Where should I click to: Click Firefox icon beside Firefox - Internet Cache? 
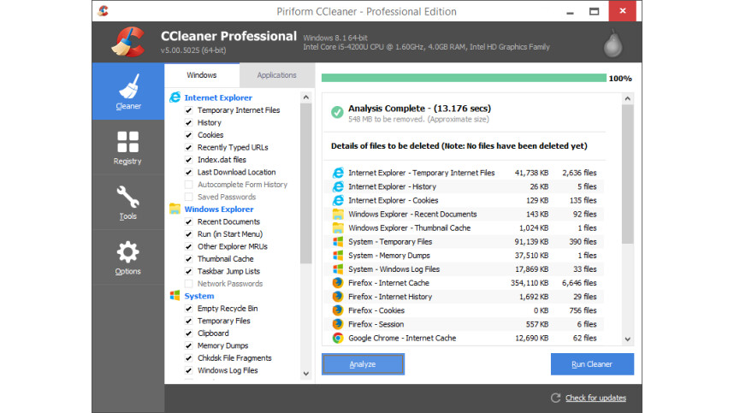point(338,283)
